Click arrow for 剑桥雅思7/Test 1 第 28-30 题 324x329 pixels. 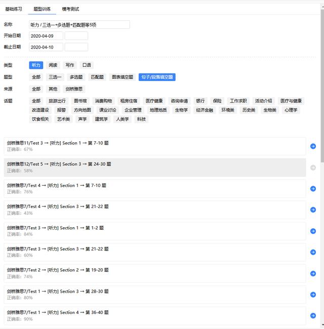(x=313, y=295)
